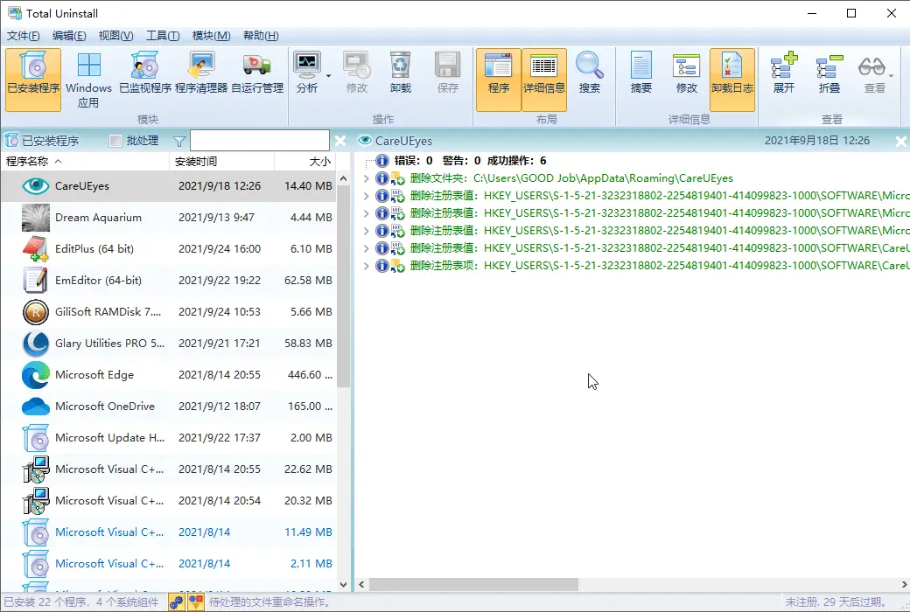Open the Windows 应用 module
Image resolution: width=910 pixels, height=612 pixels.
tap(88, 80)
